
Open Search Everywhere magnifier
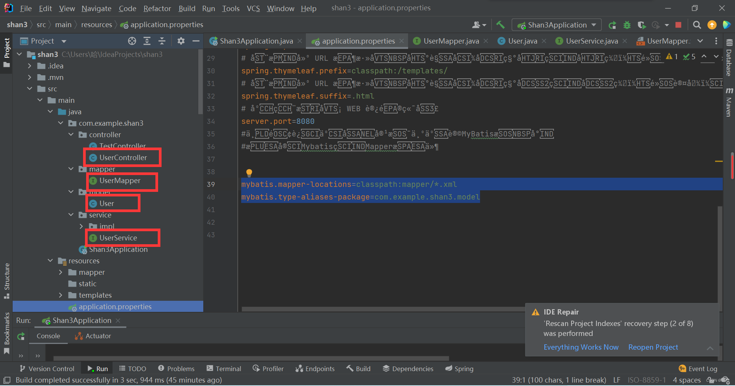click(697, 25)
